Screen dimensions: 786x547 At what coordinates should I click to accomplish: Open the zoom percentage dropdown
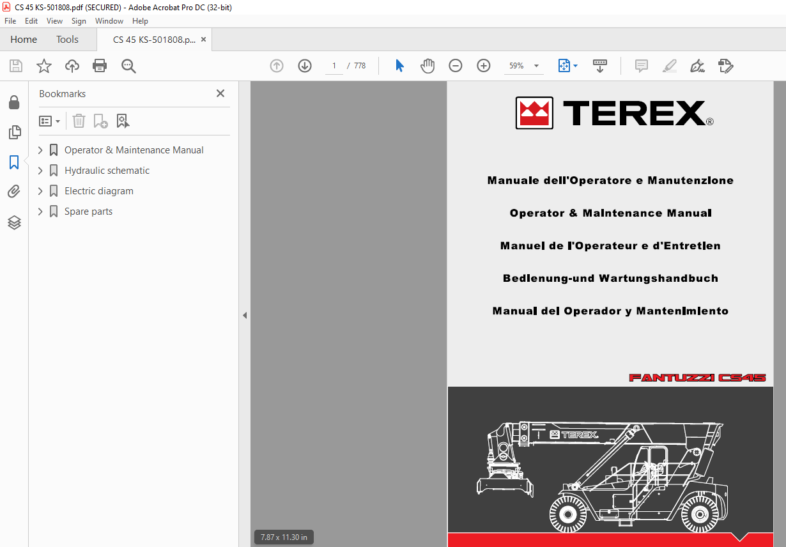click(x=536, y=66)
